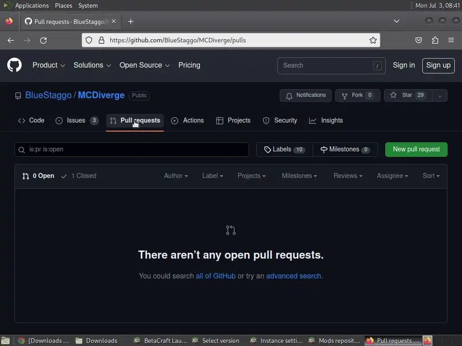Bookmark page with star icon in address bar
This screenshot has width=462, height=346.
click(x=373, y=40)
